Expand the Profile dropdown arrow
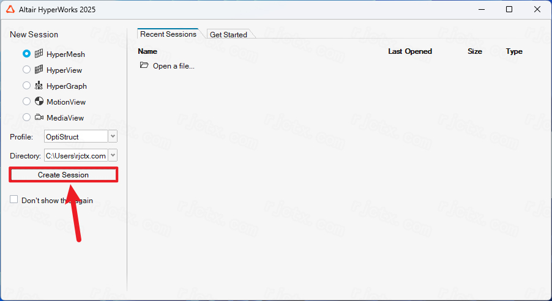The width and height of the screenshot is (552, 301). coord(113,136)
